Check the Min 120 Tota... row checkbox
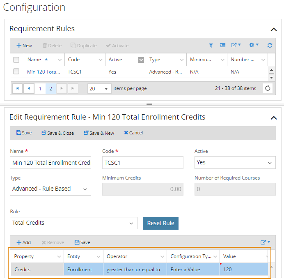The height and width of the screenshot is (279, 284). [x=16, y=71]
